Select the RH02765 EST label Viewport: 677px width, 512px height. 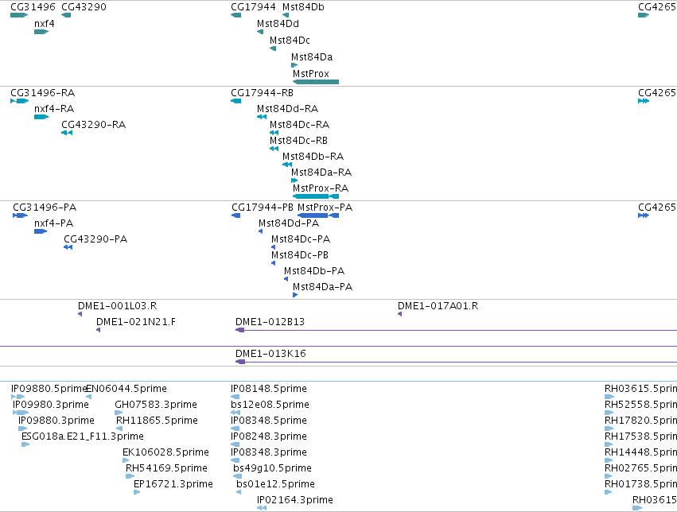(x=640, y=468)
